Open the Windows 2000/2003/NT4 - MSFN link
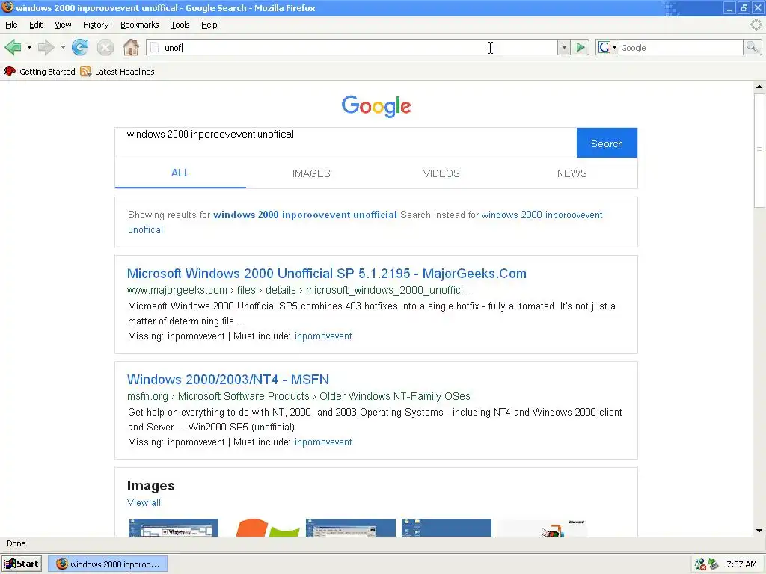Image resolution: width=766 pixels, height=574 pixels. click(228, 379)
